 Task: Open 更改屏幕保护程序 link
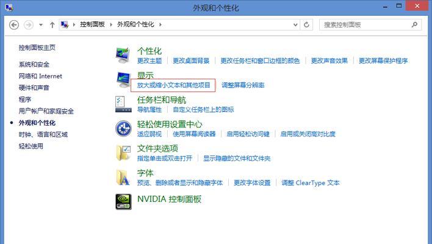click(383, 60)
